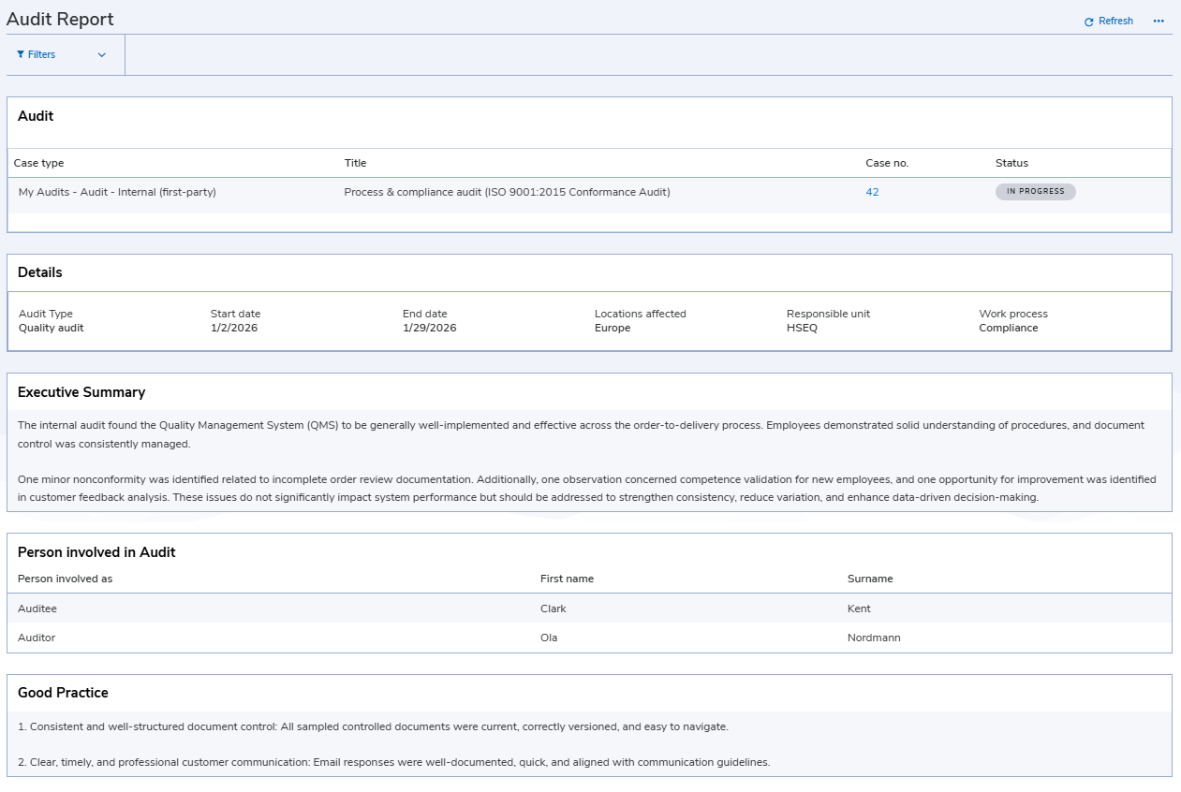Click the Filters chevron arrow icon

click(103, 54)
